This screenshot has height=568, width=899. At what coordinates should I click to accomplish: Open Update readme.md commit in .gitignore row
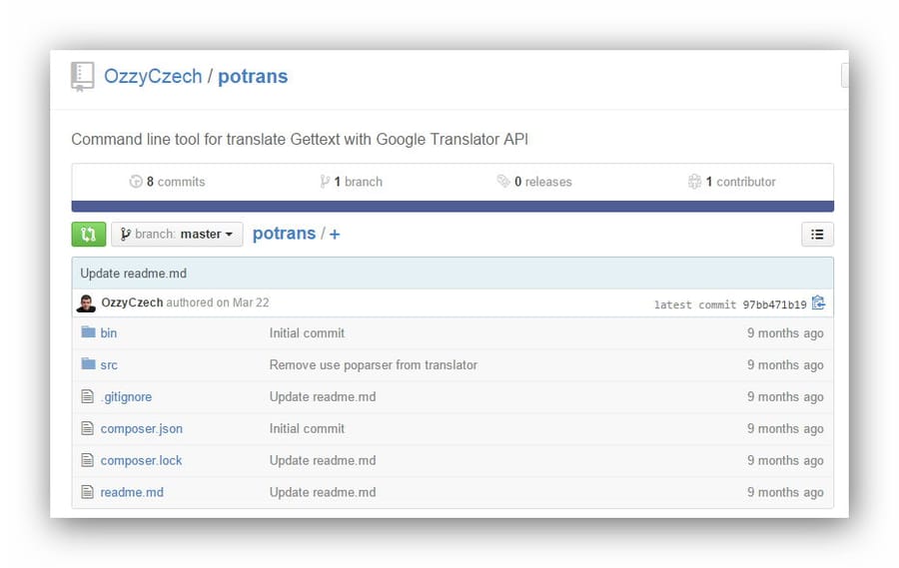pos(323,396)
